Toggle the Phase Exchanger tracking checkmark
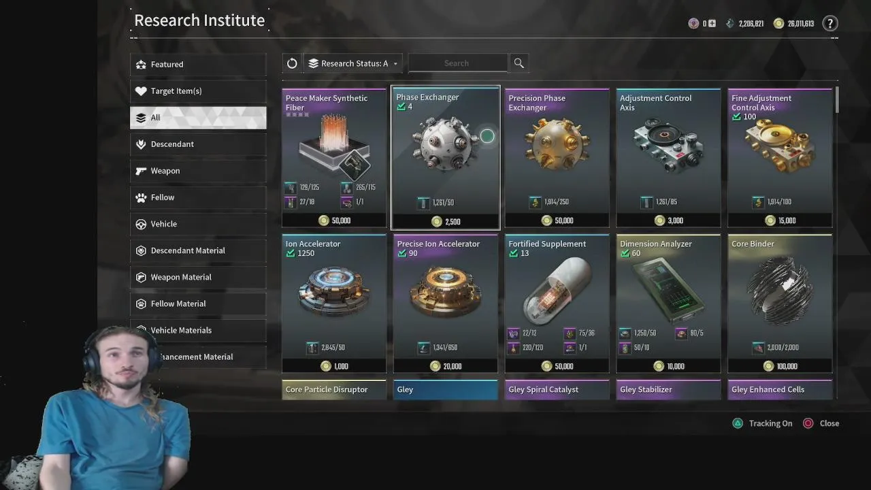 click(x=401, y=107)
